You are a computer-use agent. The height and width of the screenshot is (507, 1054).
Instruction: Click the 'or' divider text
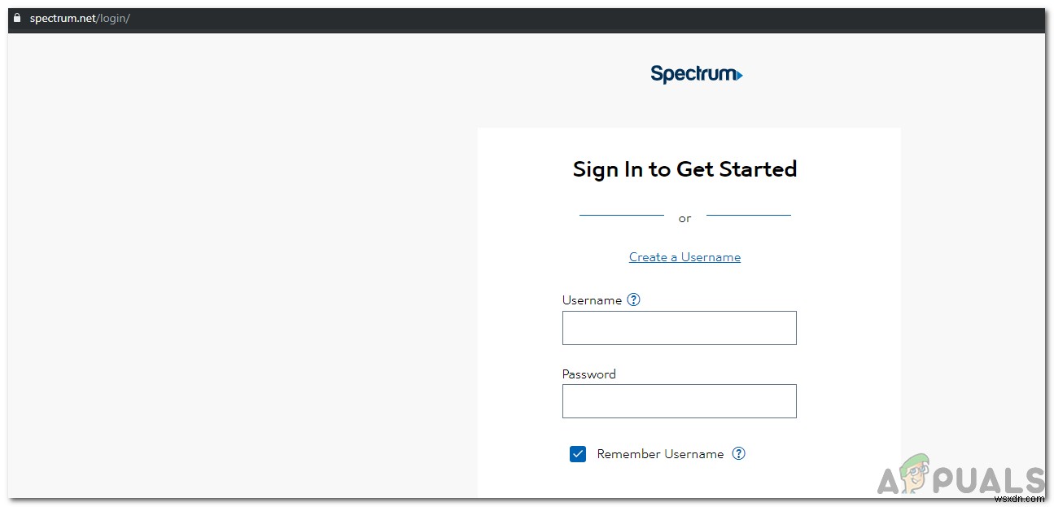[x=684, y=218]
